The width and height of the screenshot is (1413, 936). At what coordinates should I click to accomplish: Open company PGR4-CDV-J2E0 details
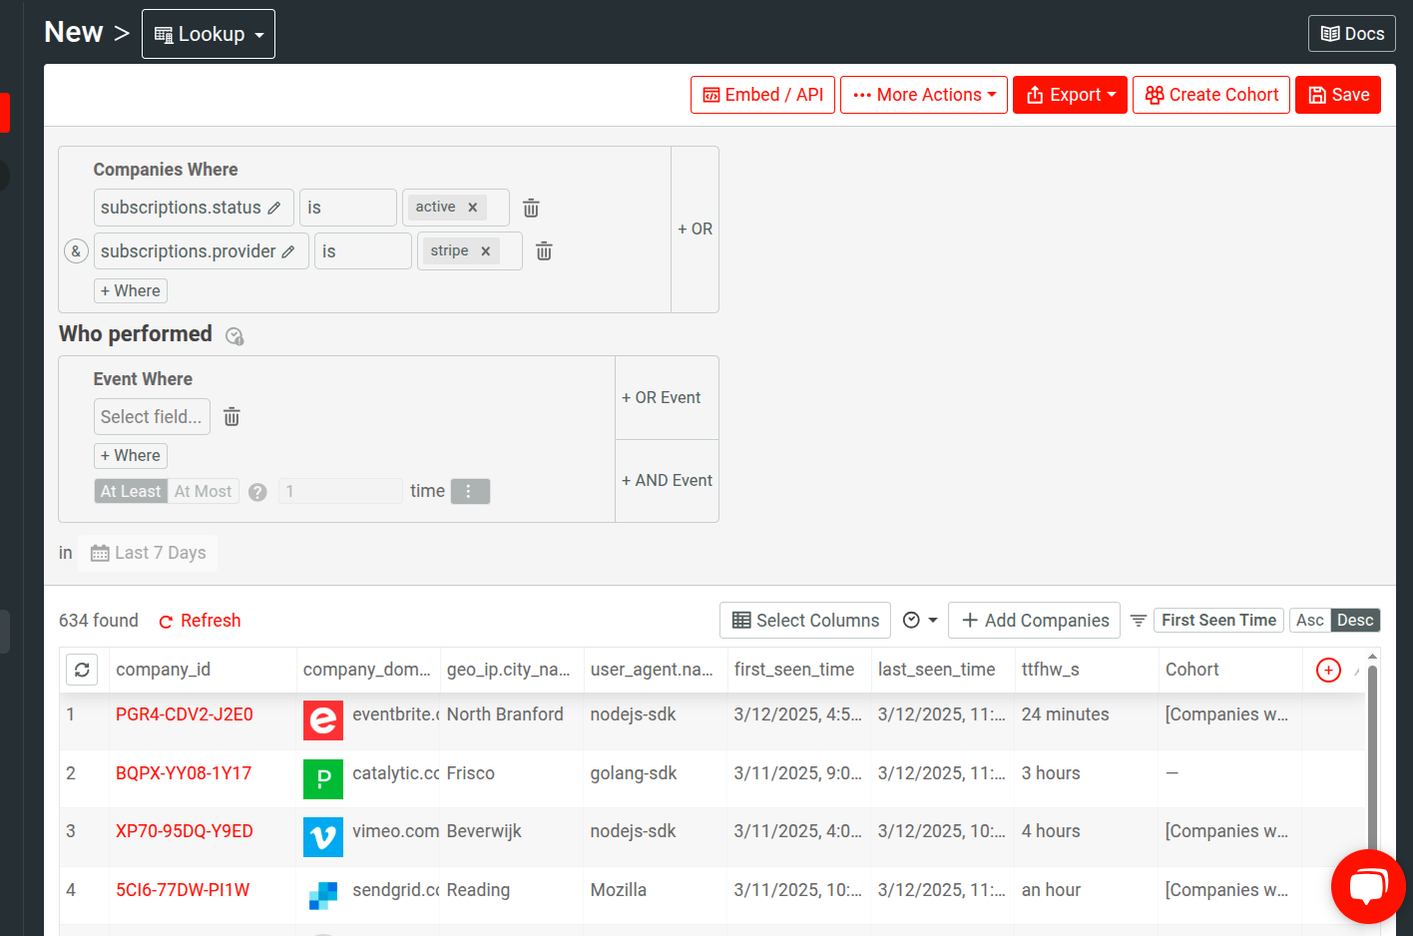tap(182, 713)
